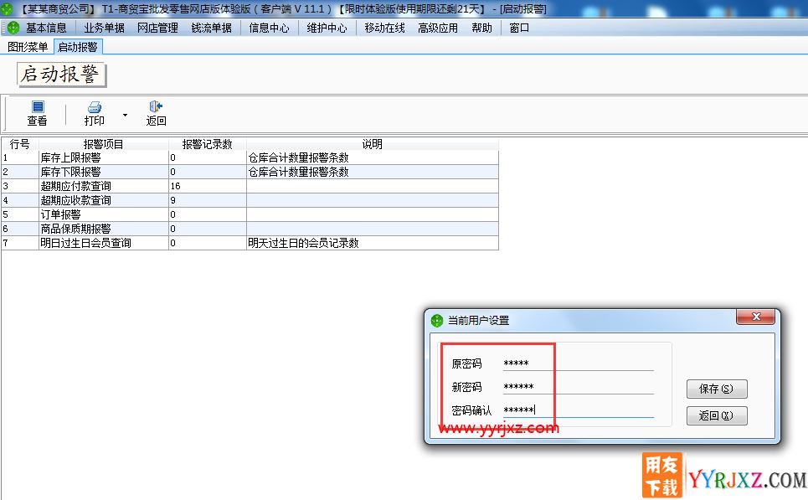Click the 返回 return toolbar icon
Screen dimensions: 808x500
[156, 106]
